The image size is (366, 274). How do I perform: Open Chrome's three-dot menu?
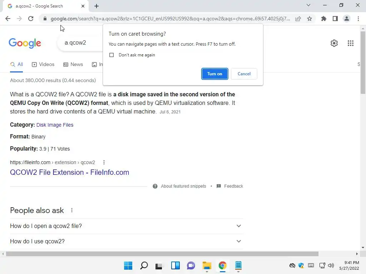pos(358,19)
